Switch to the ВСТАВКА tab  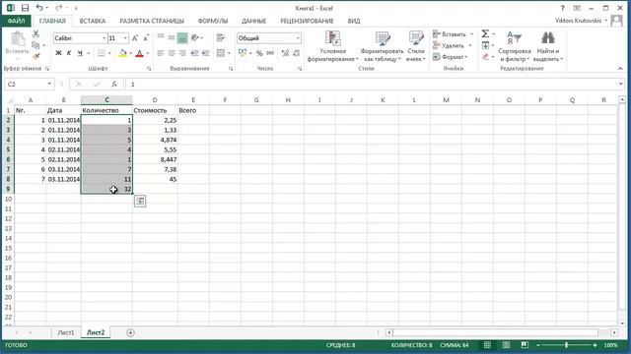coord(93,21)
